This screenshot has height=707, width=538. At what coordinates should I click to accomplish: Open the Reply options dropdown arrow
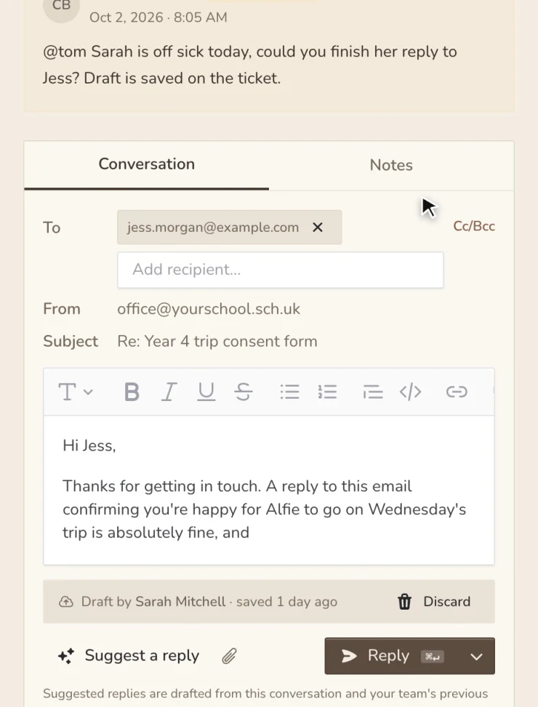(477, 657)
